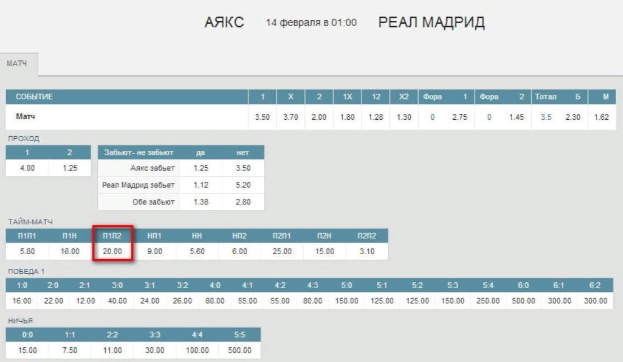This screenshot has height=362, width=623.
Task: Pick 6:0 correct score odds 500.00
Action: pyautogui.click(x=523, y=301)
